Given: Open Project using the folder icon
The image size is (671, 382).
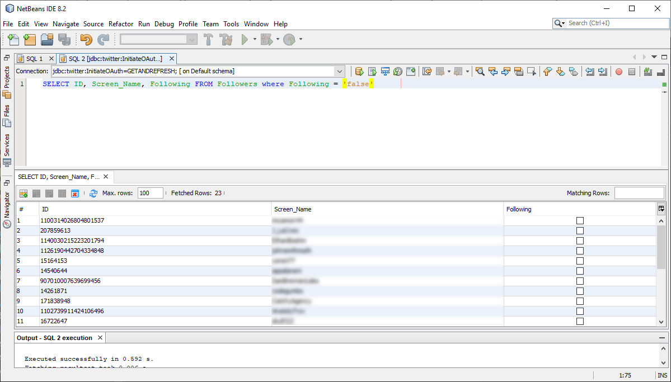Looking at the screenshot, I should pos(47,39).
